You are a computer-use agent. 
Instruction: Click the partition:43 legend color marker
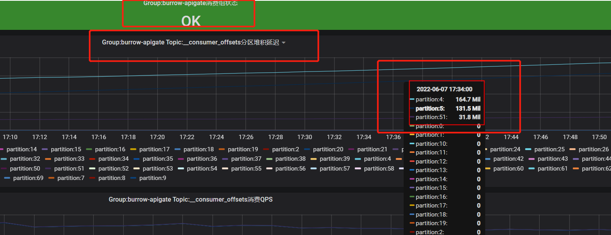[531, 159]
